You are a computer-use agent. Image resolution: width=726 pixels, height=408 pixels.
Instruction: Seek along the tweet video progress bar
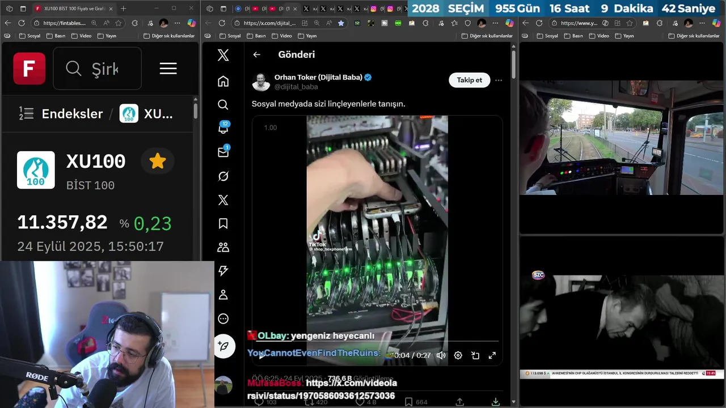pyautogui.click(x=377, y=341)
